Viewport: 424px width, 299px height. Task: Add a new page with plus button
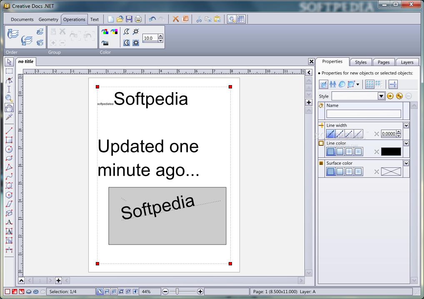tap(58, 280)
